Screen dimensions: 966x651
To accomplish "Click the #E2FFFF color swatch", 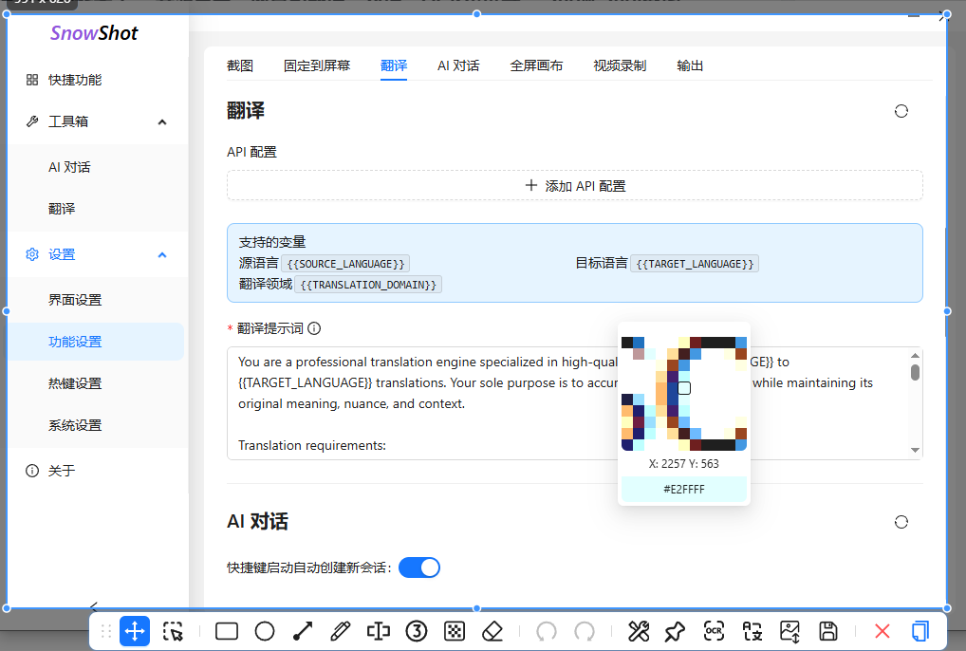I will 683,490.
